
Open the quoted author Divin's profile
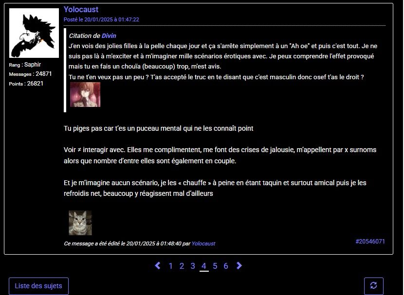[109, 36]
